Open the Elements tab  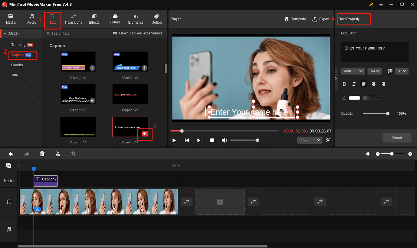tap(136, 19)
